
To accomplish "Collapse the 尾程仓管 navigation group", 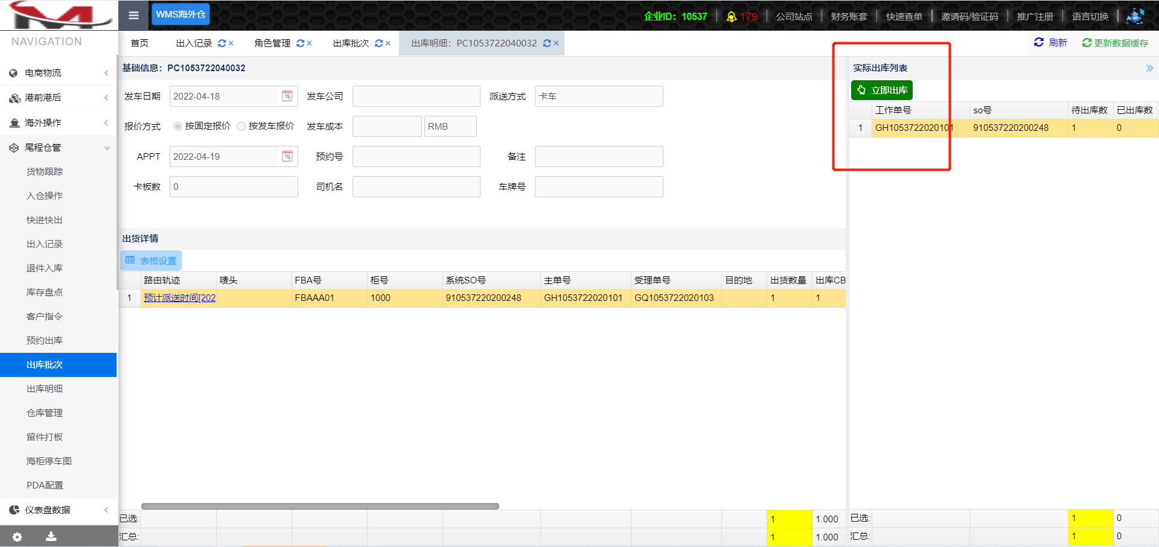I will tap(58, 148).
